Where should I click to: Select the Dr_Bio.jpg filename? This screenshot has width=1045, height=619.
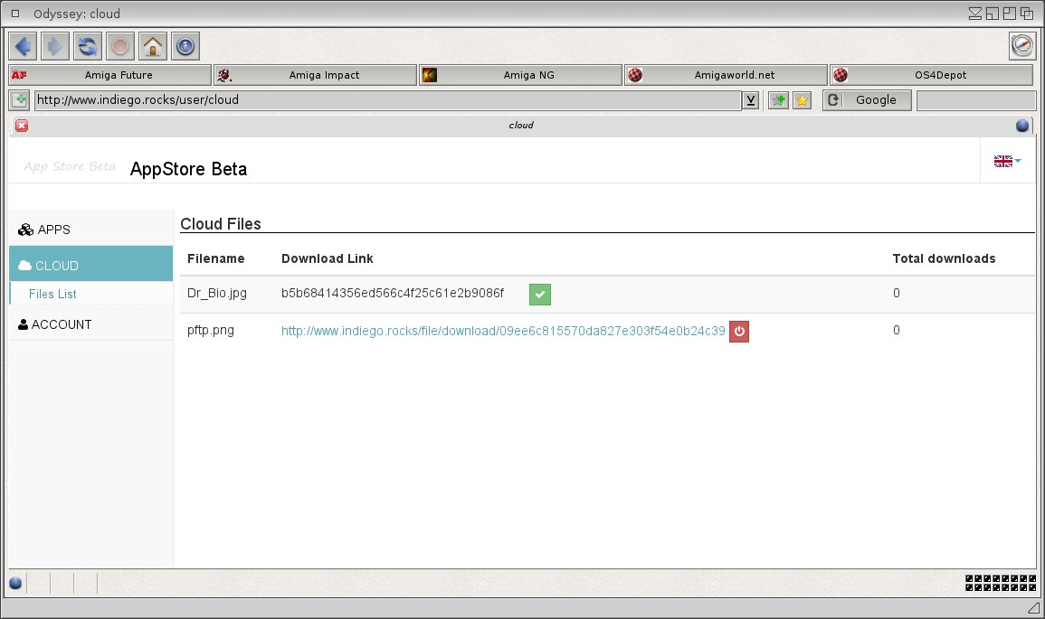217,294
